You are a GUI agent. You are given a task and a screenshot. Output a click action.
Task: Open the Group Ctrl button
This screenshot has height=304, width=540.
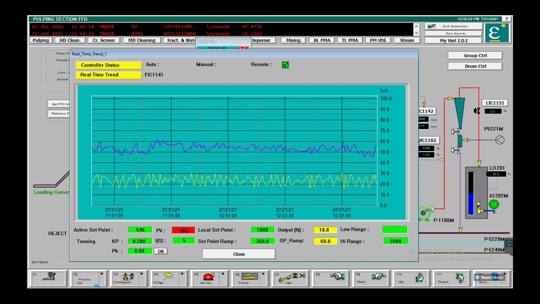475,56
